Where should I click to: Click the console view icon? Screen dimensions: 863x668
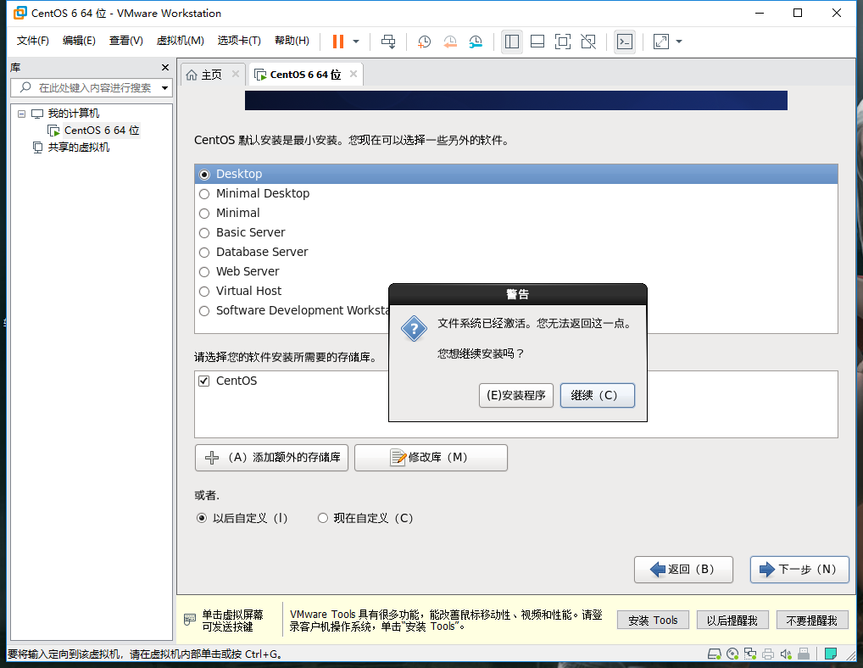click(x=625, y=42)
